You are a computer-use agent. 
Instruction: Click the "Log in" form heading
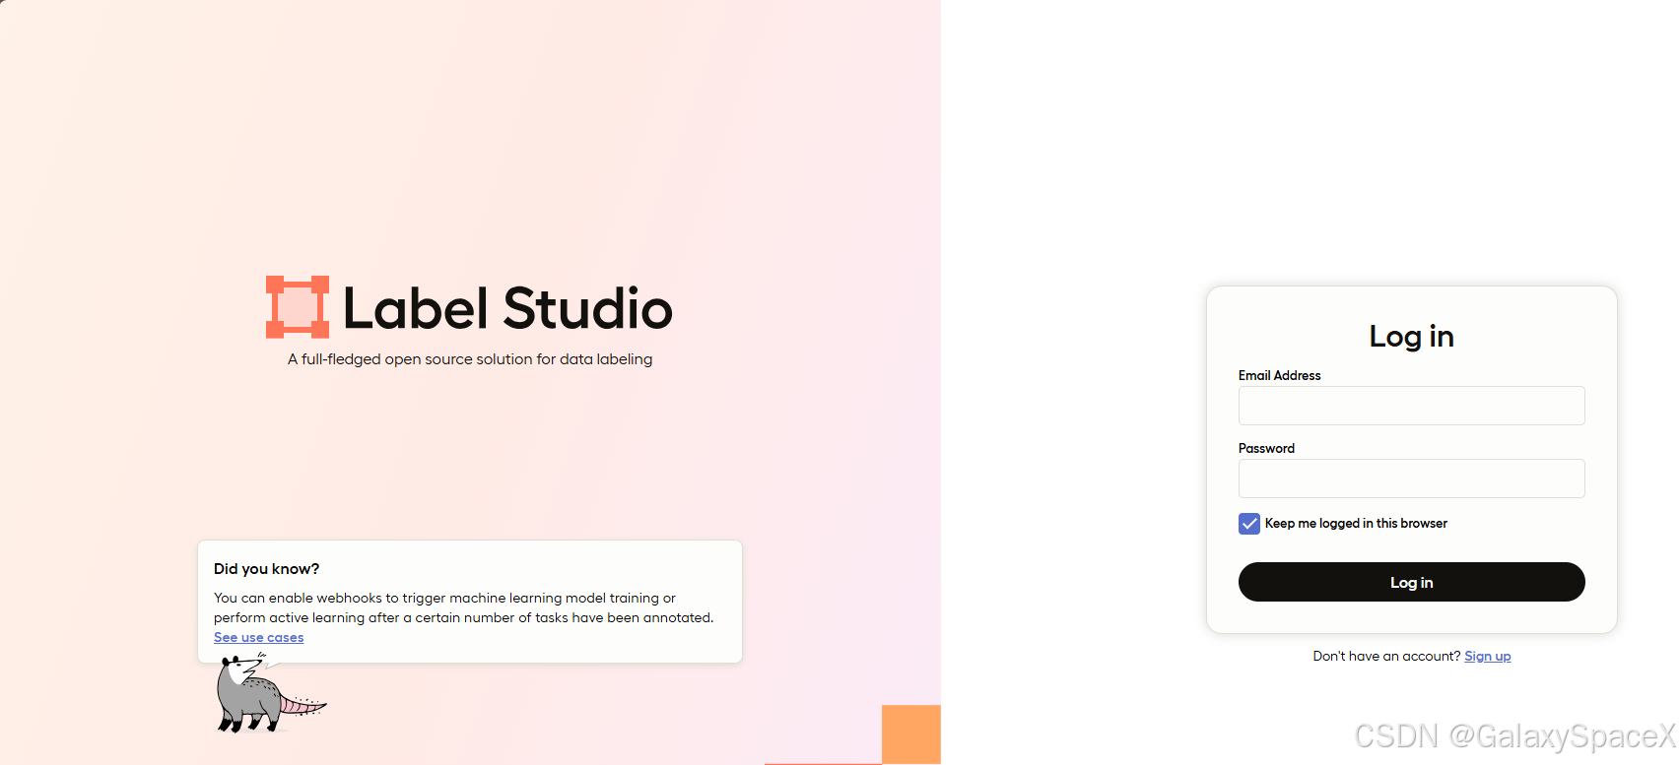1411,337
